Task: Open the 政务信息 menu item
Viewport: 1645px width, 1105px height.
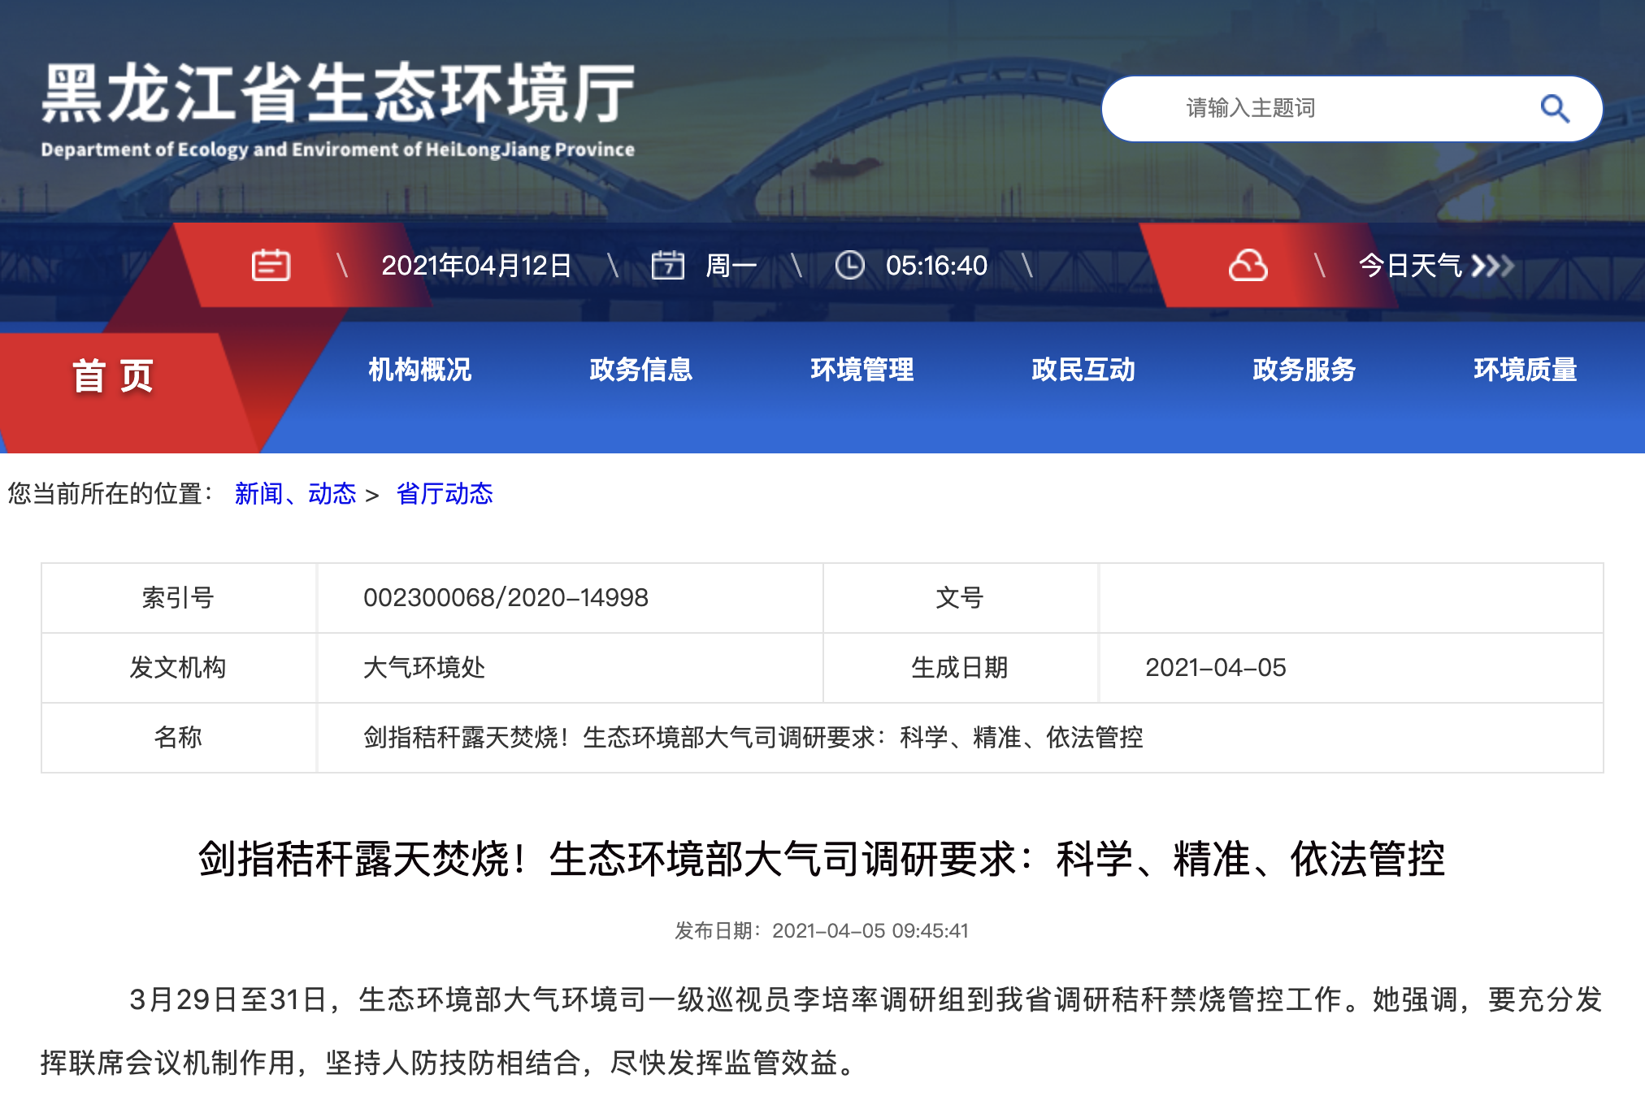Action: point(640,370)
